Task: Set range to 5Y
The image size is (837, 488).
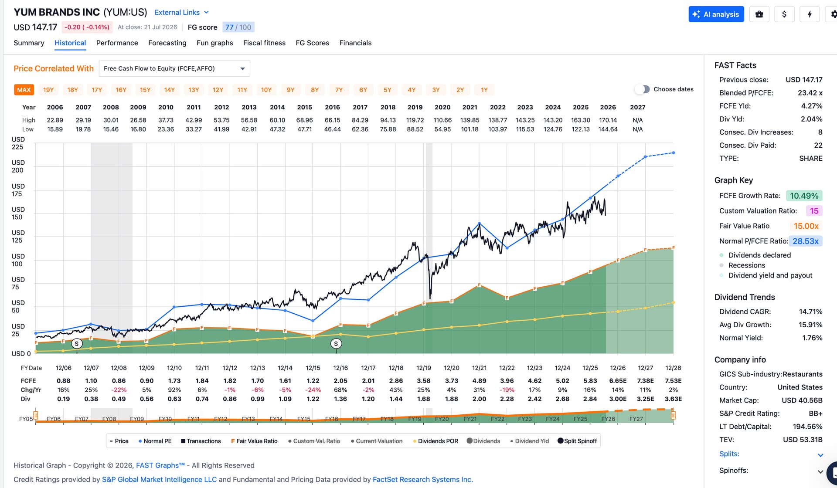Action: [388, 90]
